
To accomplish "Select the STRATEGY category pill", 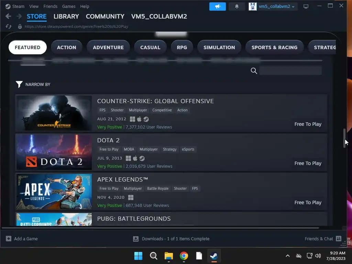I will tap(322, 47).
